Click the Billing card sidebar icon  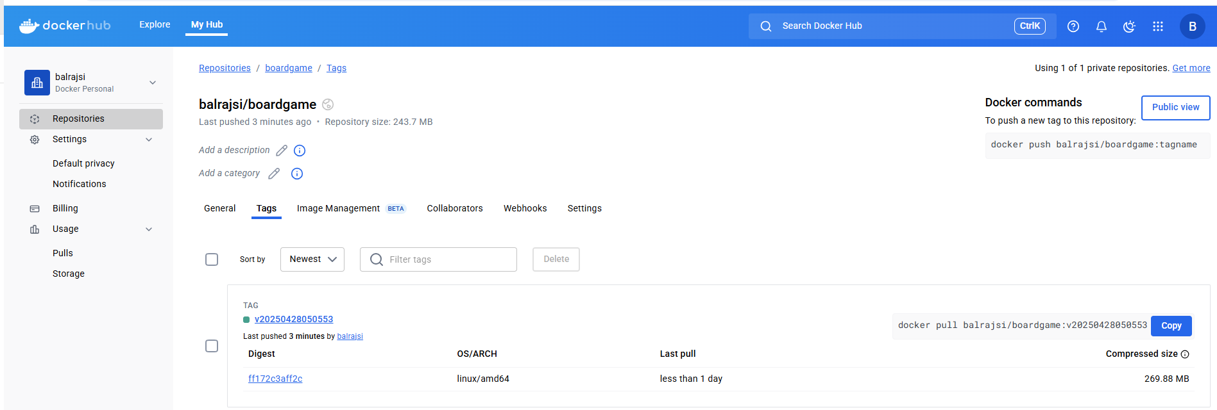(x=35, y=209)
